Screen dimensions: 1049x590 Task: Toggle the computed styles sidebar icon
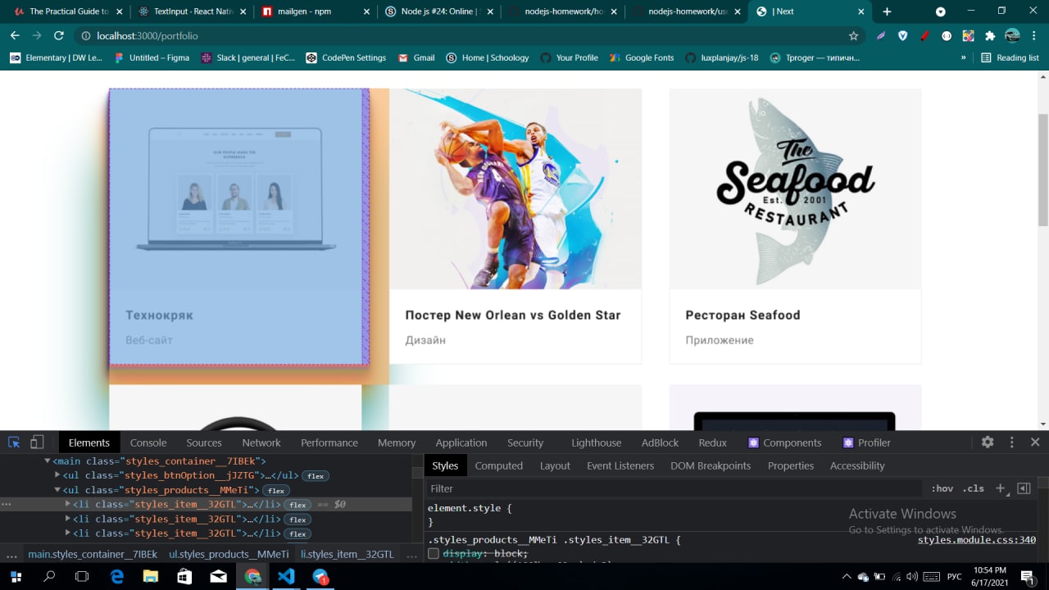[1024, 488]
